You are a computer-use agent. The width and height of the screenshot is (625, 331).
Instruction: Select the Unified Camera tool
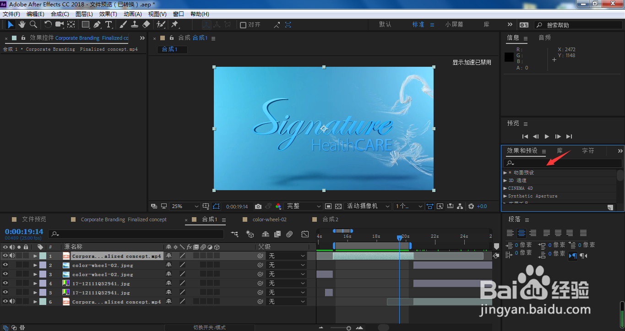click(x=60, y=24)
